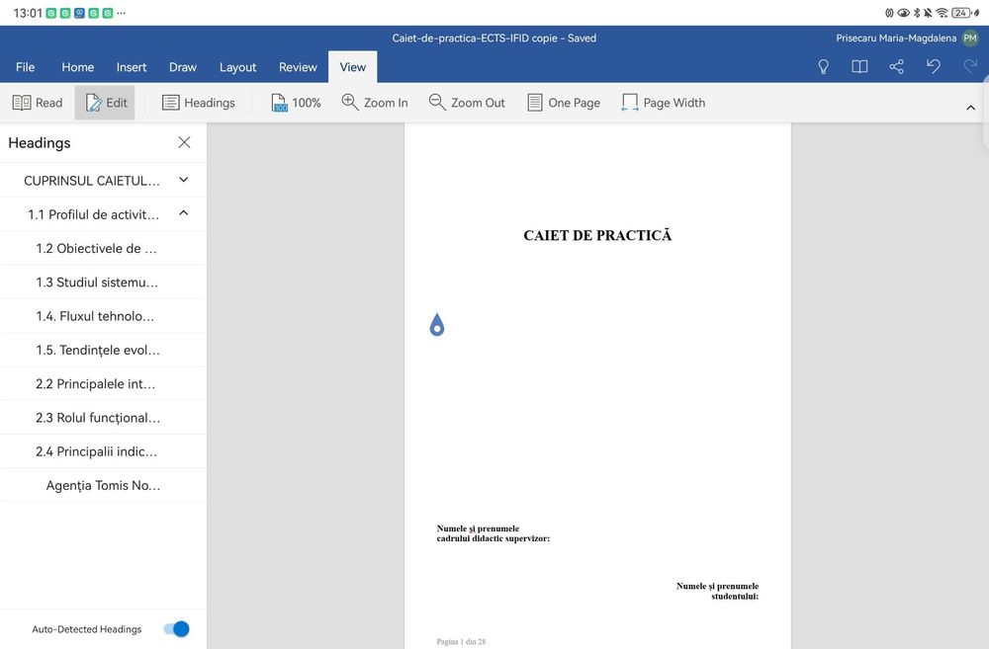Toggle the Headings pane button
The width and height of the screenshot is (989, 649).
click(x=198, y=103)
